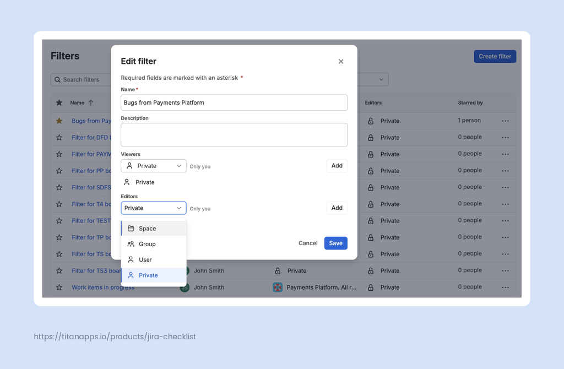Click John Smith avatar in Work items row
Image resolution: width=564 pixels, height=369 pixels.
(185, 287)
